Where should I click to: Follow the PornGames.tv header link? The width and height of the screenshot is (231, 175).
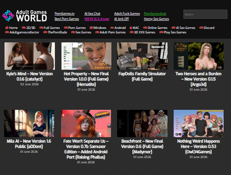click(x=65, y=14)
